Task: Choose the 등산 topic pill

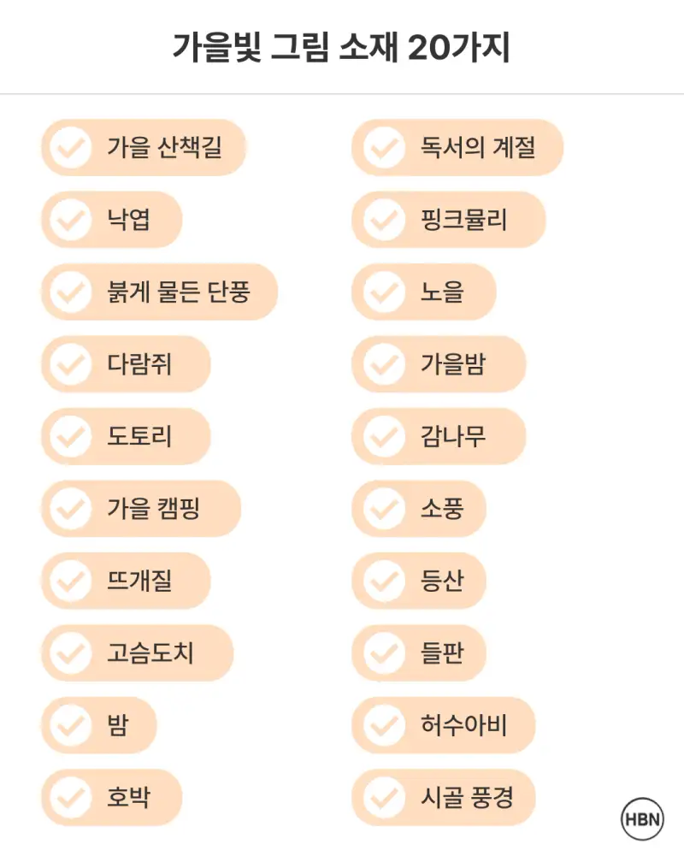Action: tap(419, 581)
